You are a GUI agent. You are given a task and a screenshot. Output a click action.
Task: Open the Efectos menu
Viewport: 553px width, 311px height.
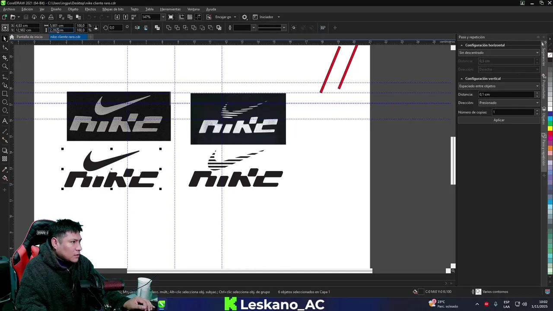pyautogui.click(x=90, y=9)
